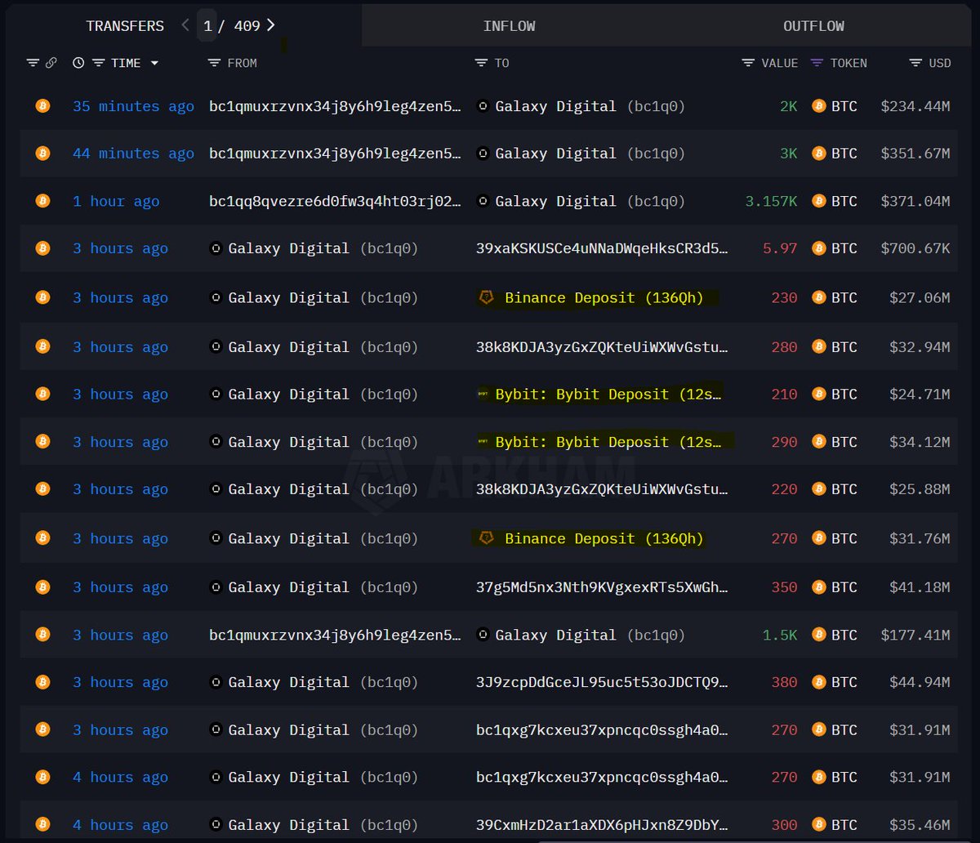980x843 pixels.
Task: Click the Galaxy Digital logo in the $234.44M row
Action: tap(483, 106)
